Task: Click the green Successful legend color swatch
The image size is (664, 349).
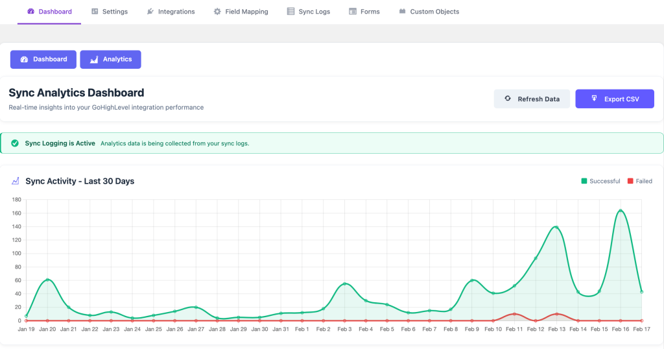Action: 584,181
